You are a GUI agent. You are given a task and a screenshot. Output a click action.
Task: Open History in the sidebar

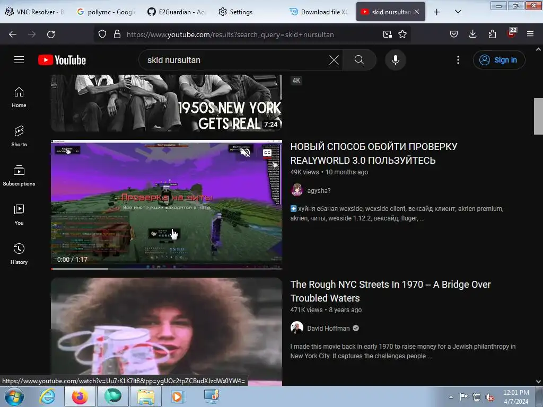(19, 254)
